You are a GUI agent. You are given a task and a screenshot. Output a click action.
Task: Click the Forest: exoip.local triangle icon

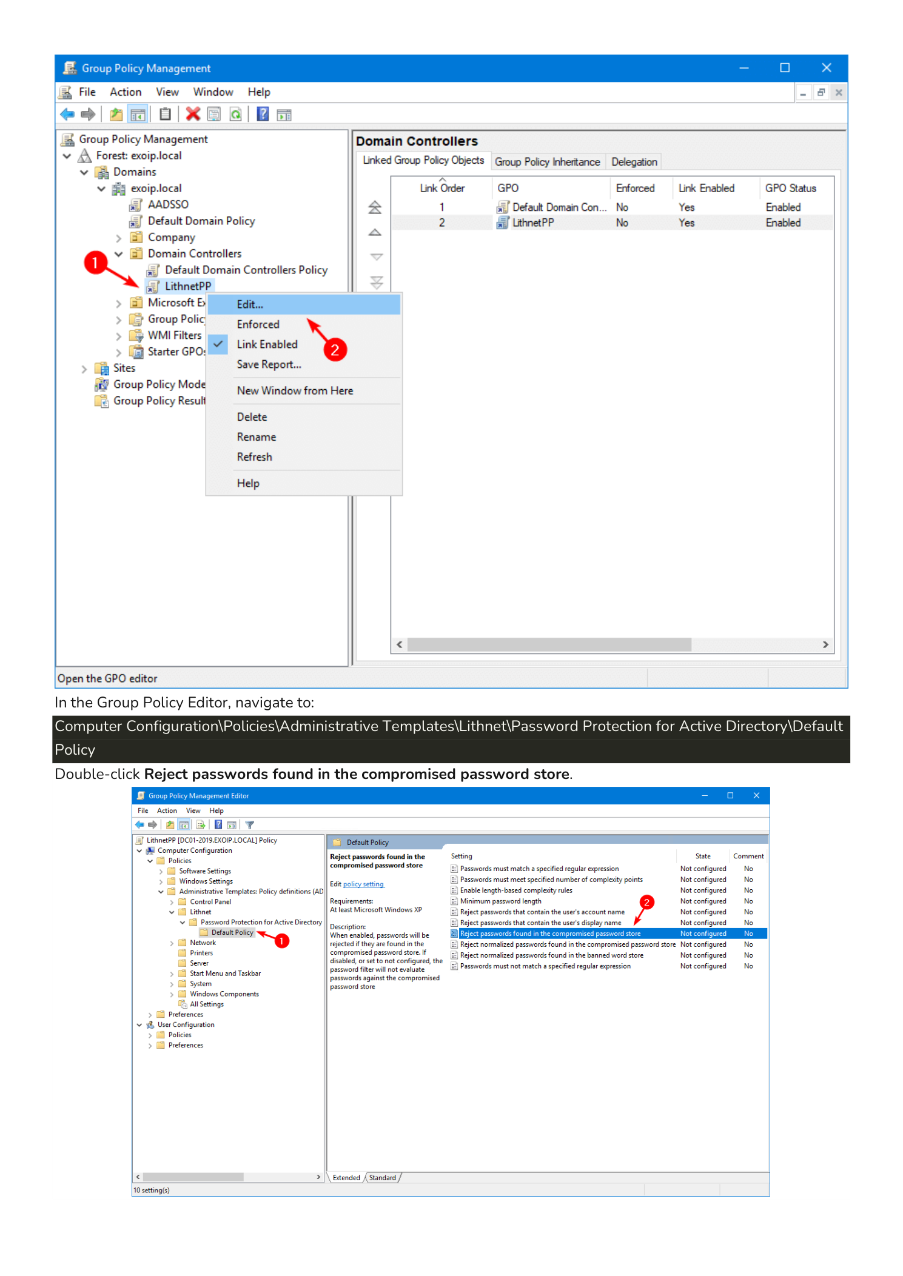[x=84, y=156]
